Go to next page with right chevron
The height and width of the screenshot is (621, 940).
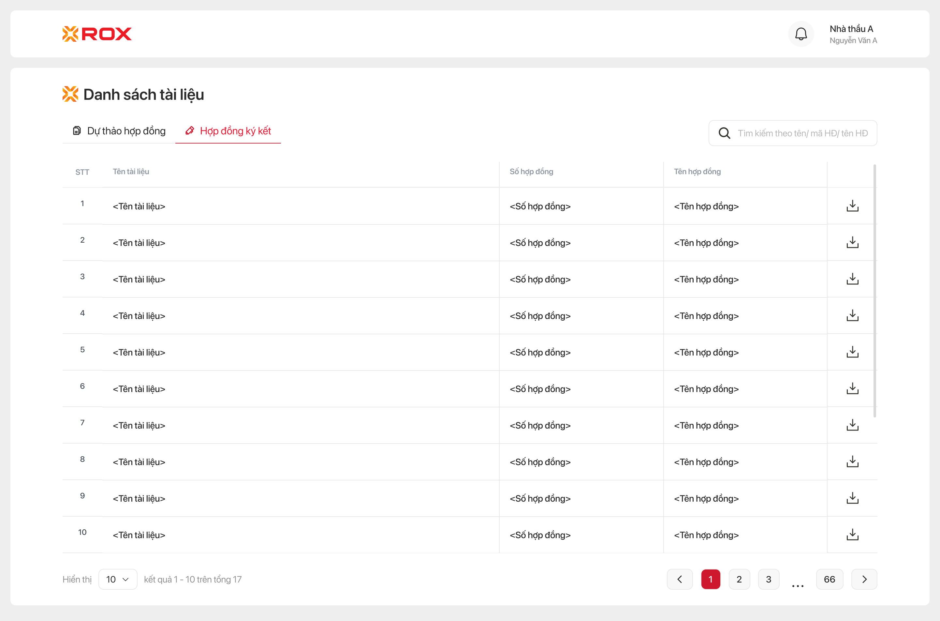[864, 579]
